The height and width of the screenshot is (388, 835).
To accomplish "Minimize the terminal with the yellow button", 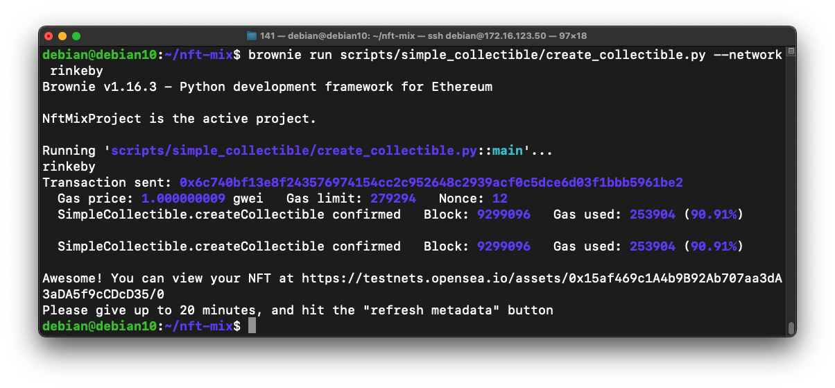I will [x=62, y=36].
